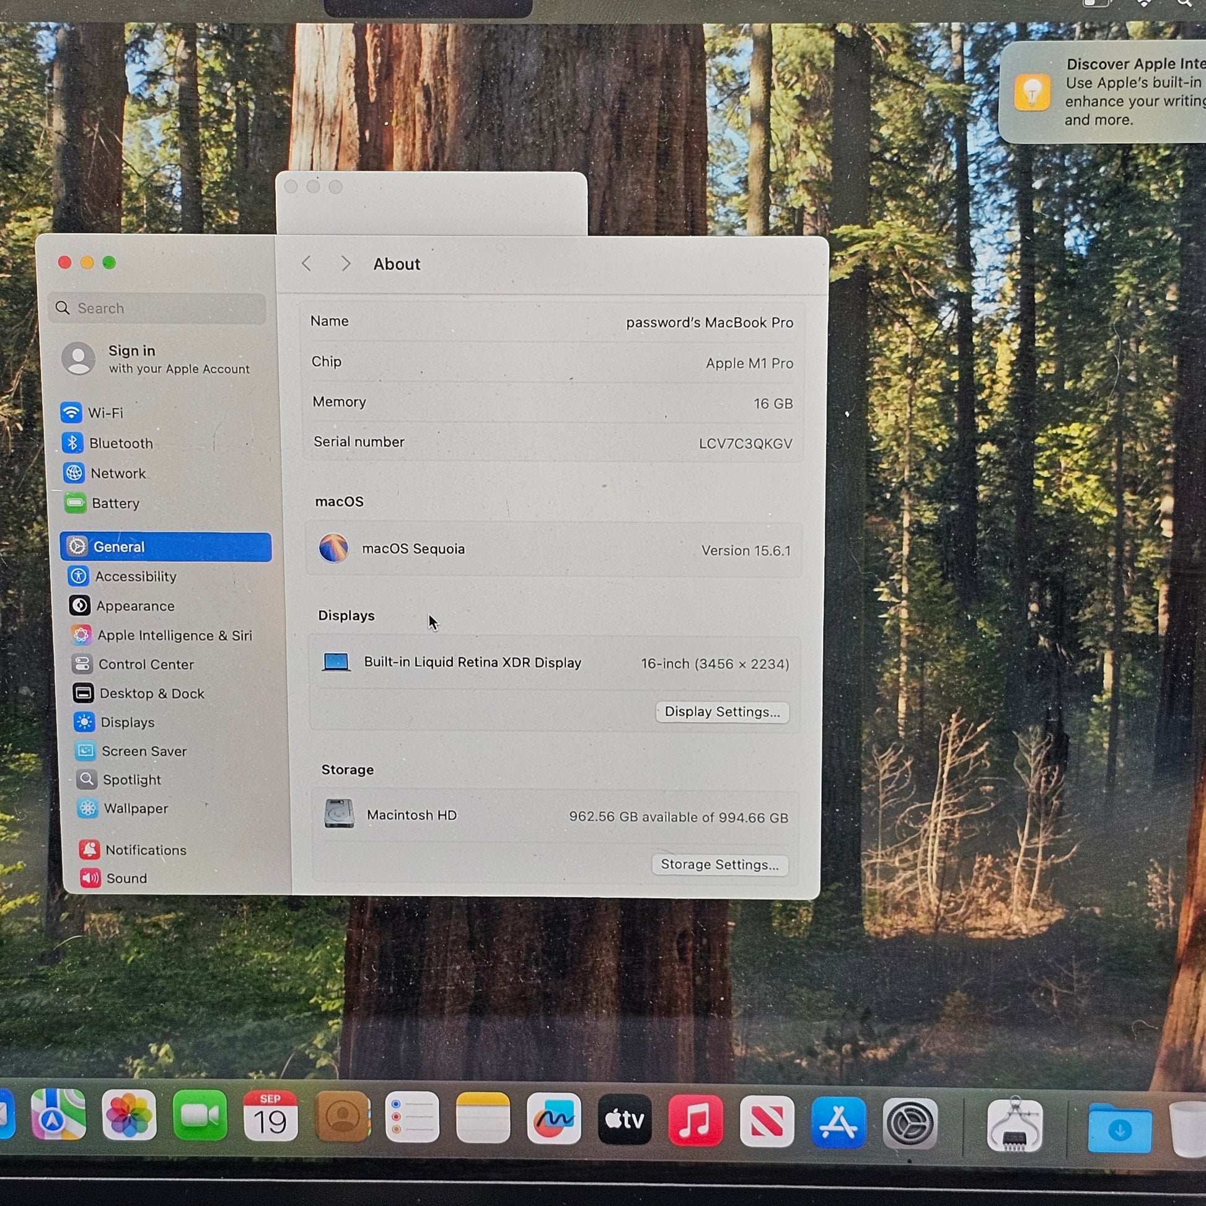1206x1206 pixels.
Task: Click the serial number LCV7C3QKGV
Action: [746, 444]
